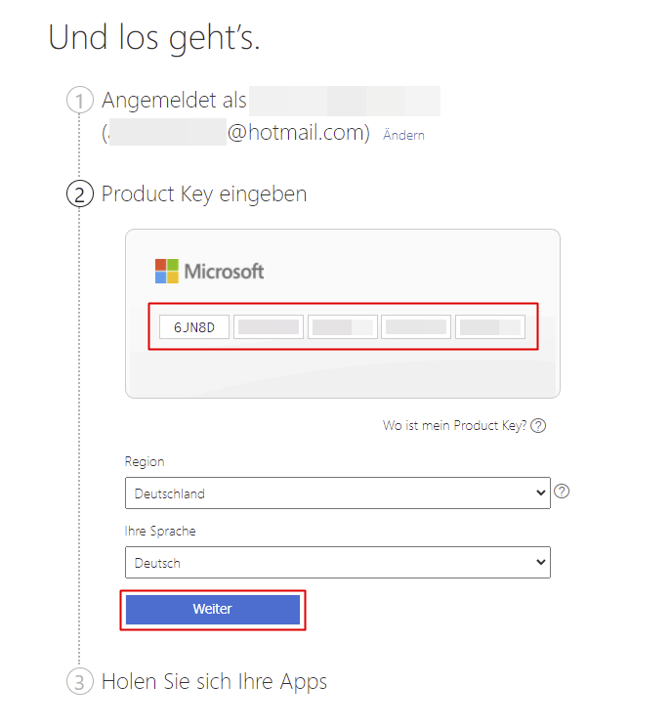Click the question mark icon beside Region dropdown
The image size is (671, 728).
[562, 492]
